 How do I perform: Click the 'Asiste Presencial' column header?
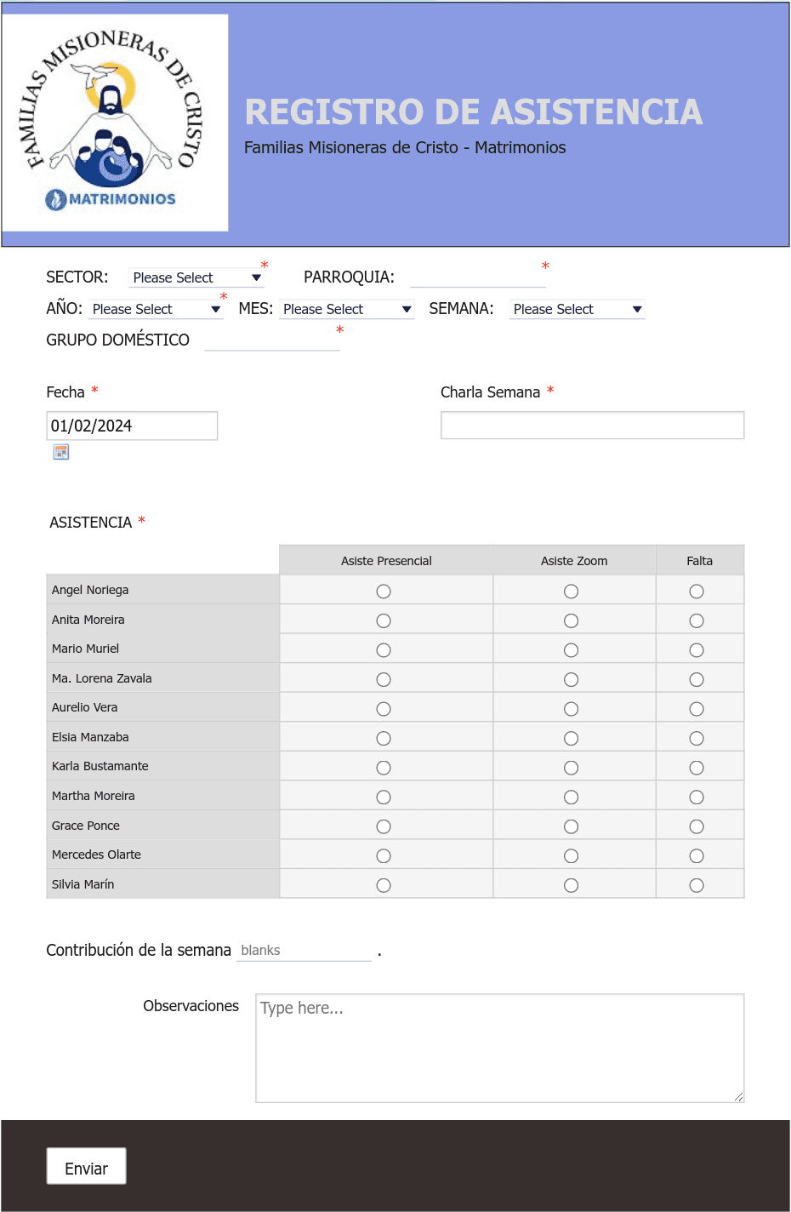pos(386,561)
